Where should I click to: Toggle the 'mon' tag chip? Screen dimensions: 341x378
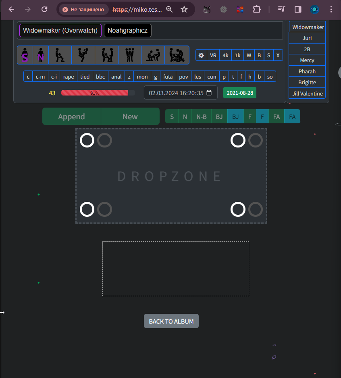click(x=142, y=77)
